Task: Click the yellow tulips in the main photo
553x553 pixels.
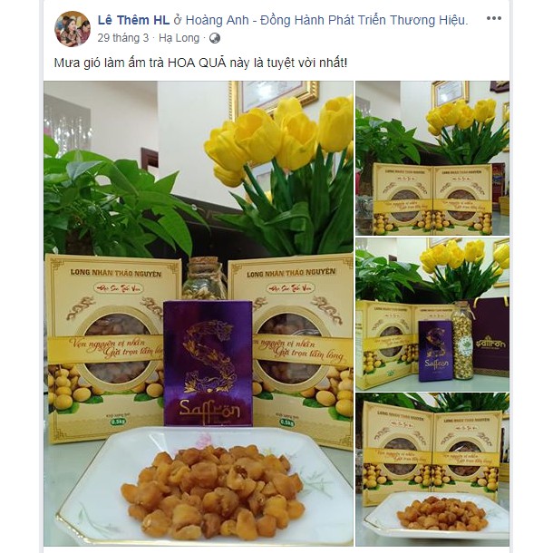Action: pyautogui.click(x=278, y=141)
